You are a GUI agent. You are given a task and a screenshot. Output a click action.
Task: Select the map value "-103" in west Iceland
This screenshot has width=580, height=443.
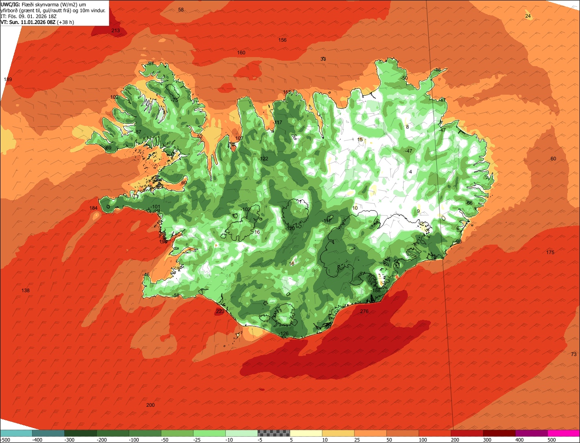246,209
